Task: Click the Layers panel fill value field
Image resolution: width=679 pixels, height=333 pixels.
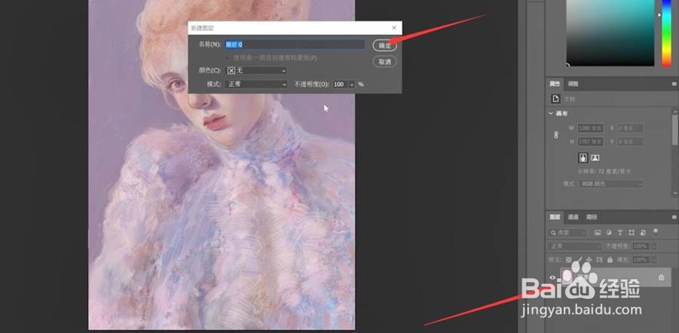Action: pyautogui.click(x=641, y=260)
